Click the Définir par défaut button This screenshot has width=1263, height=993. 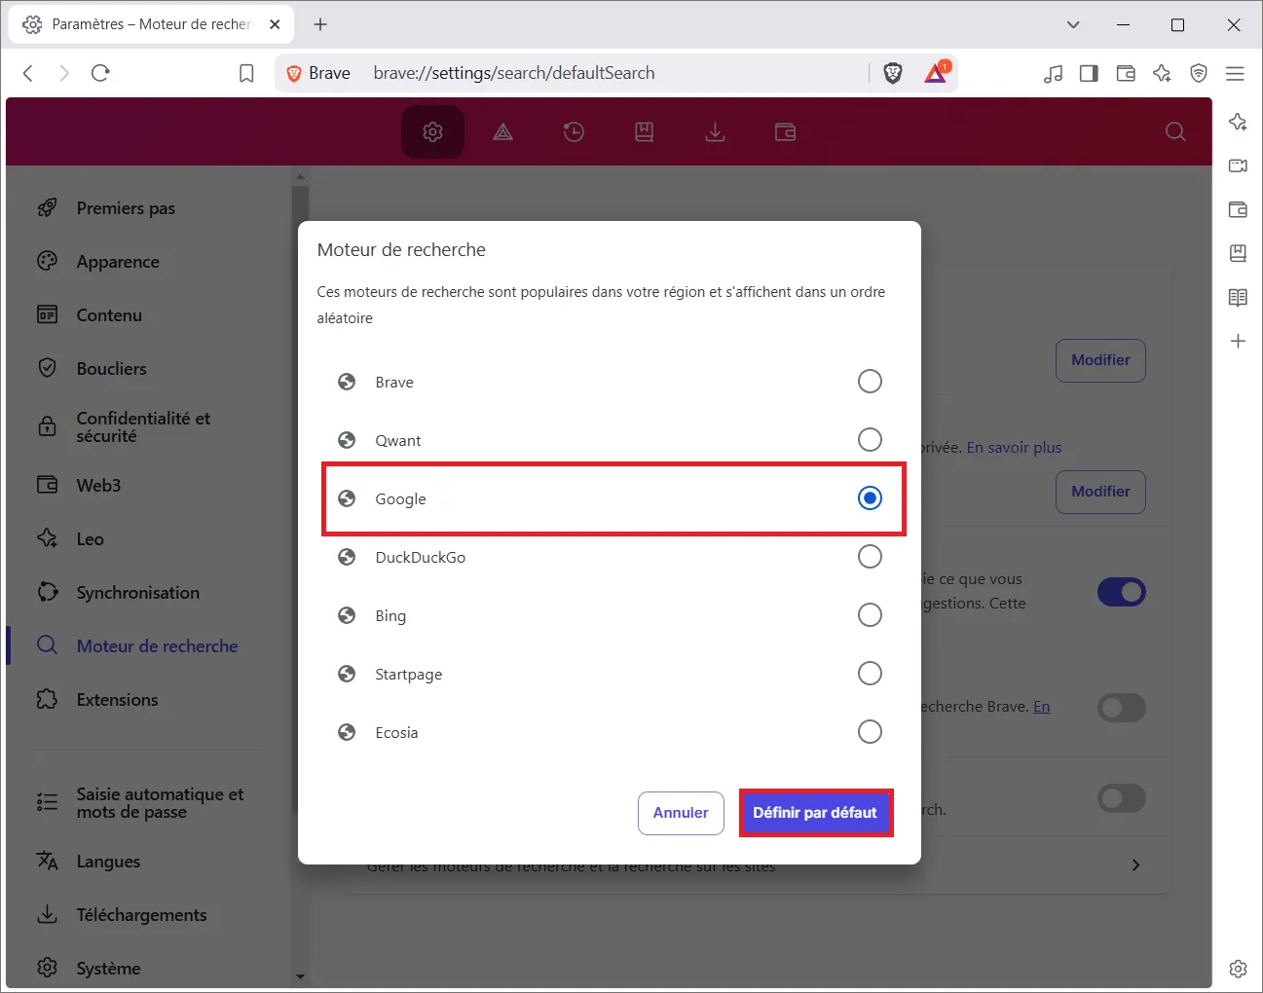tap(815, 813)
